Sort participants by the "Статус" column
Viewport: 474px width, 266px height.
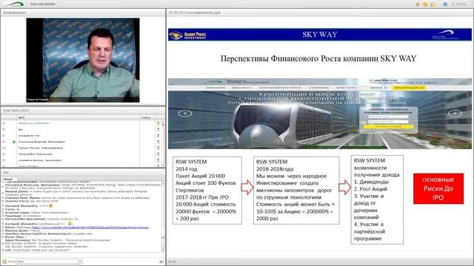(147, 117)
